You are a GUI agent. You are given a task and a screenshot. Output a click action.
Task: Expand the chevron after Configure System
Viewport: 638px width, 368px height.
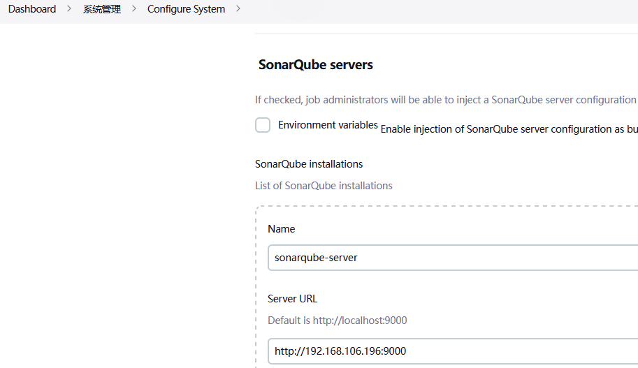pyautogui.click(x=238, y=9)
